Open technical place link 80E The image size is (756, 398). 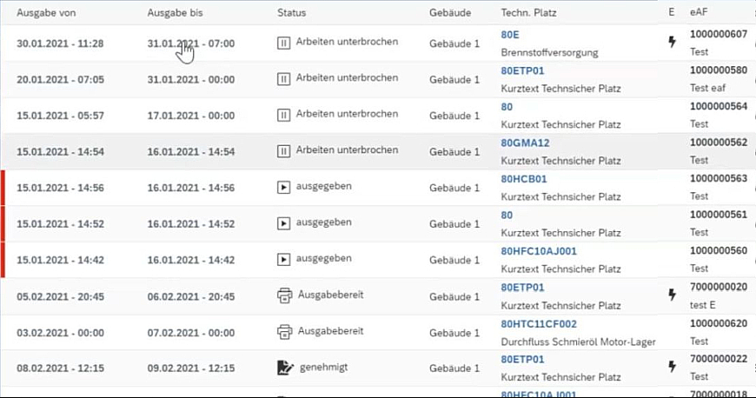(510, 35)
